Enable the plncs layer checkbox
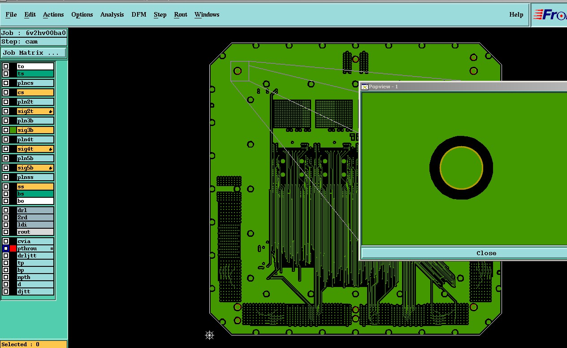The image size is (567, 348). (6, 83)
